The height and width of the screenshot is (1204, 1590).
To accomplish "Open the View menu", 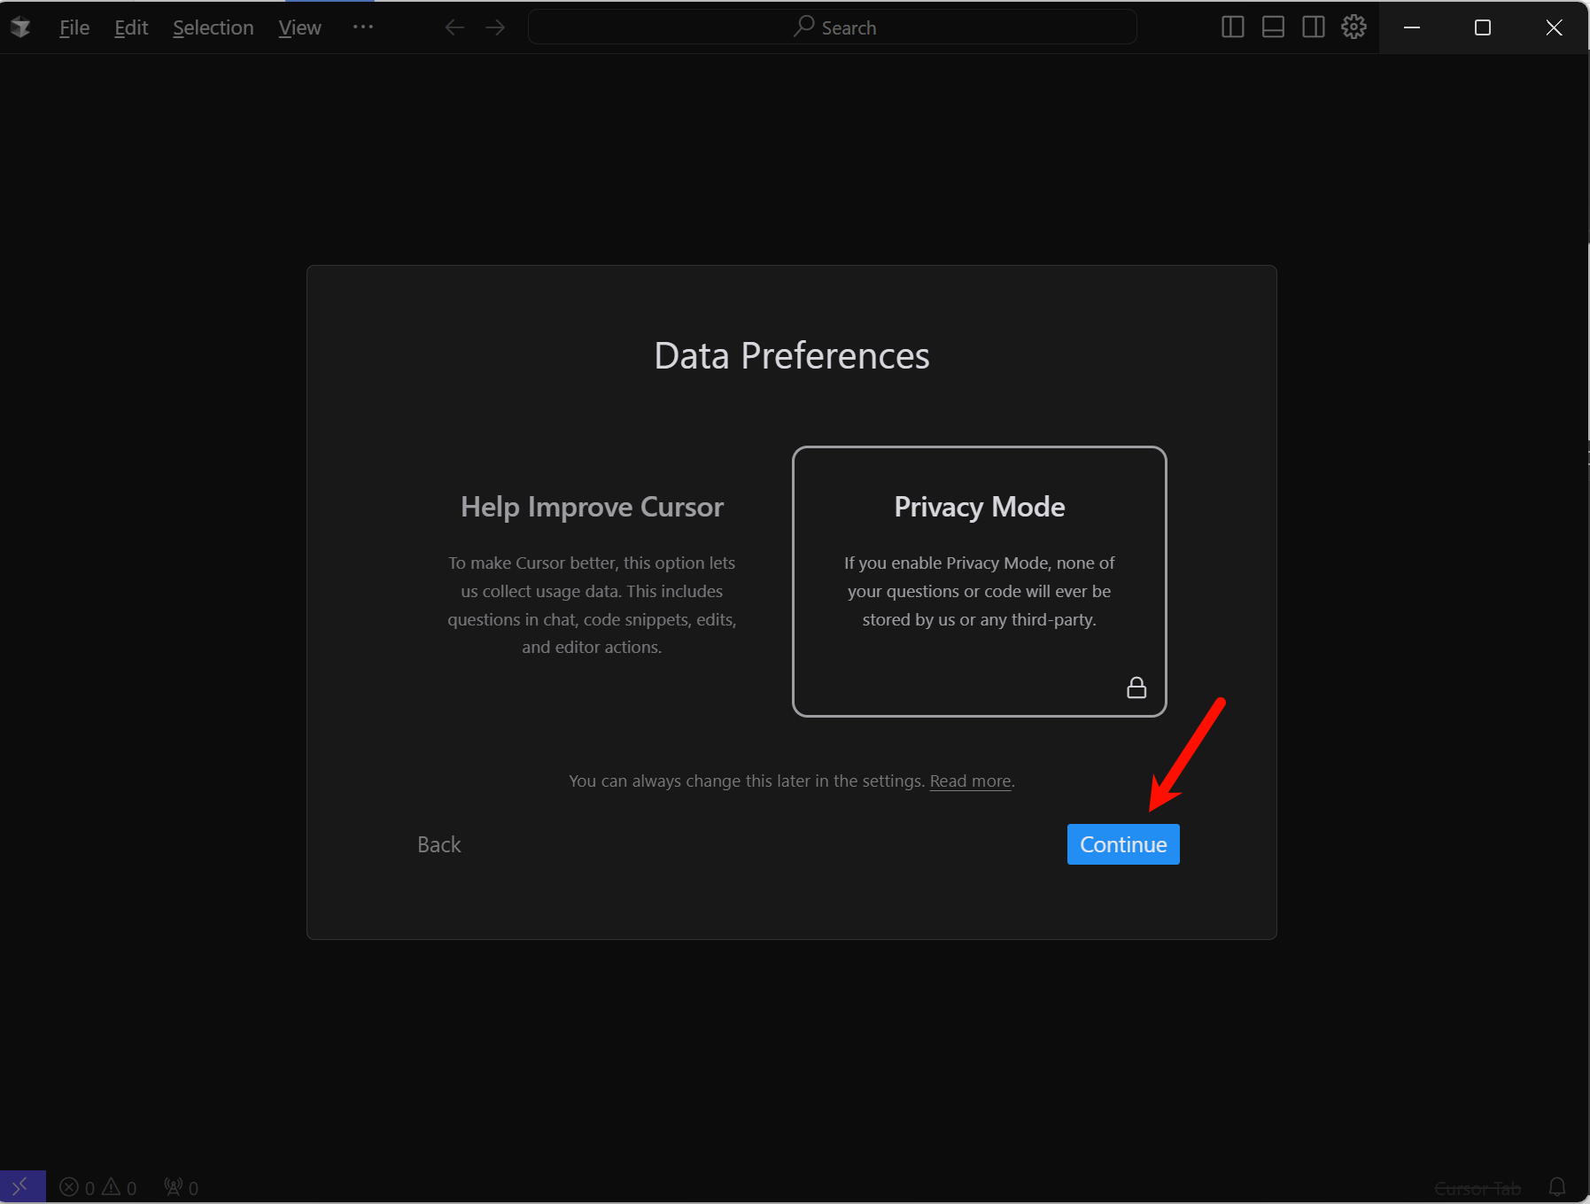I will [299, 27].
